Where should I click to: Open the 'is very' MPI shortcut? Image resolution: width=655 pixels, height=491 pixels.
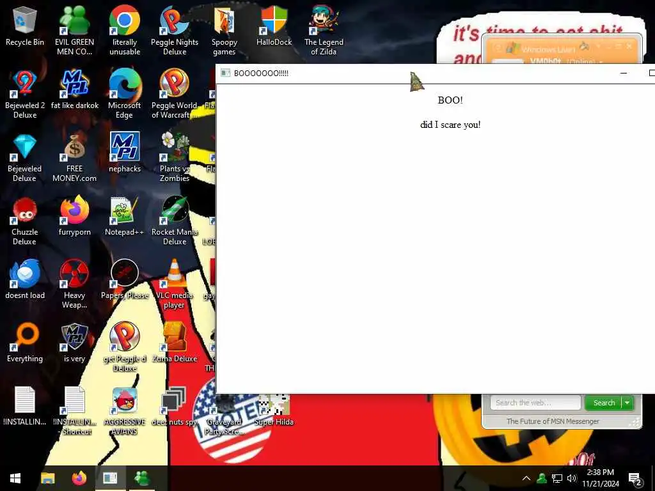point(74,343)
